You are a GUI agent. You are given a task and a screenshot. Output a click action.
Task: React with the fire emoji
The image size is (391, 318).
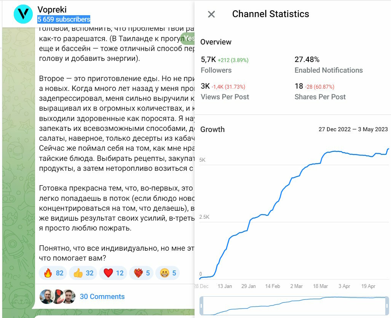click(53, 273)
